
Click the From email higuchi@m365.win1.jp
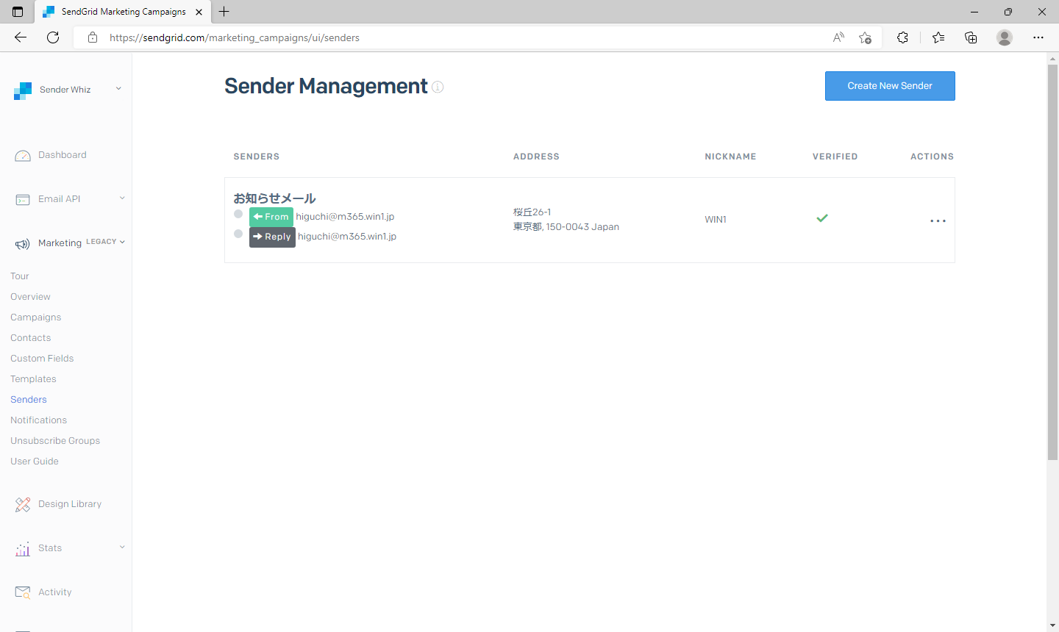coord(345,217)
